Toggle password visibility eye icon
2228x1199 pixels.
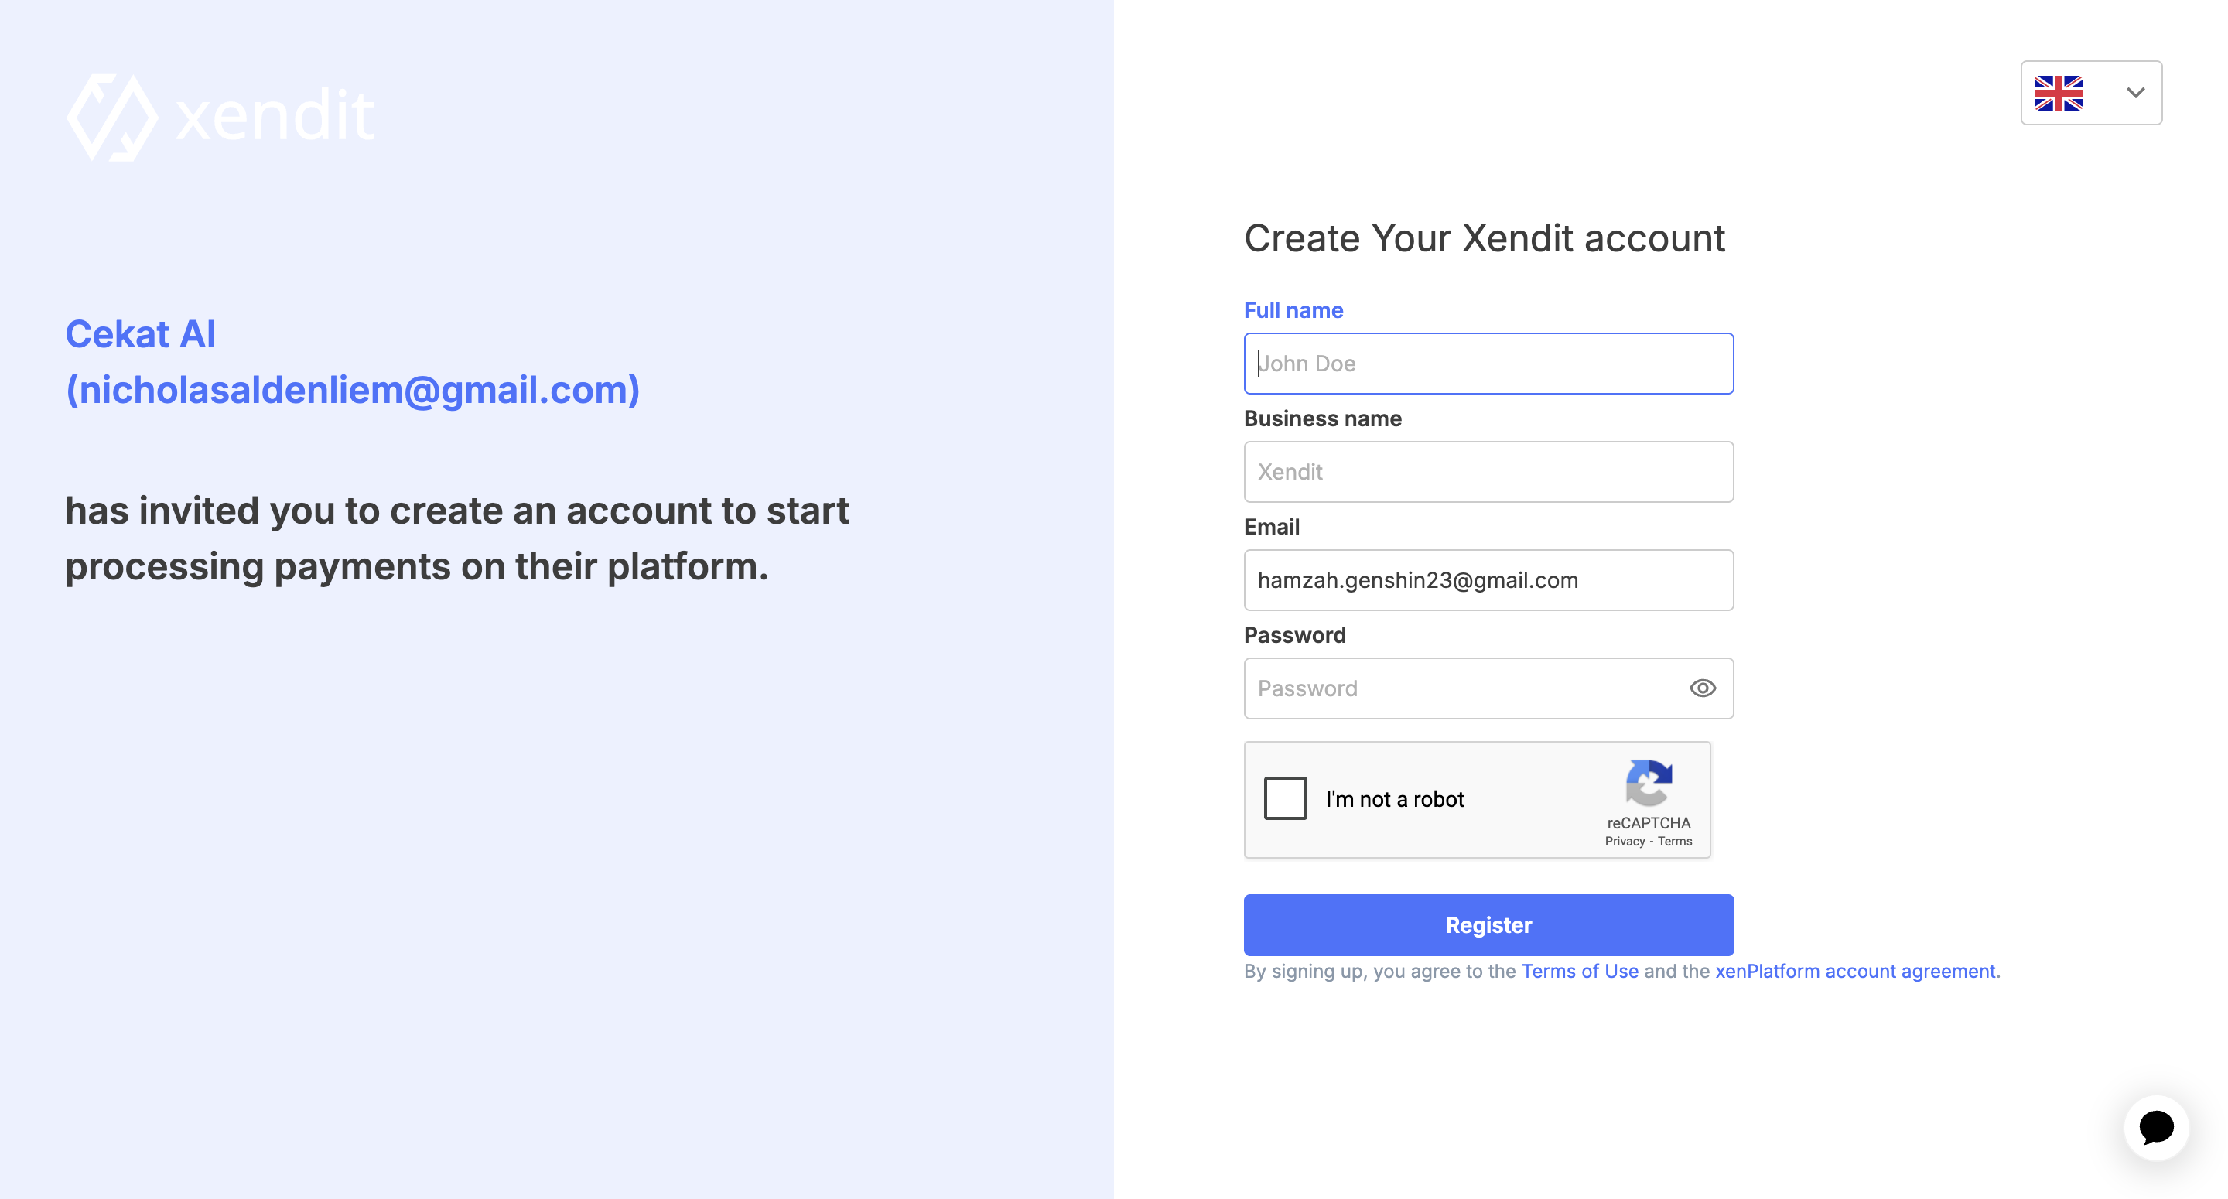click(1702, 688)
